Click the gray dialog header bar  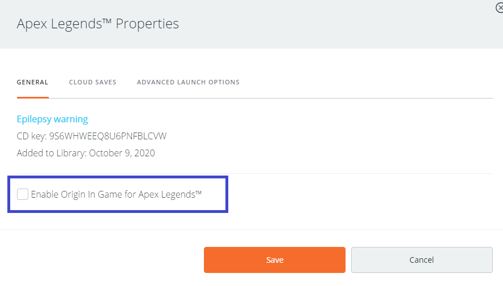coord(340,24)
